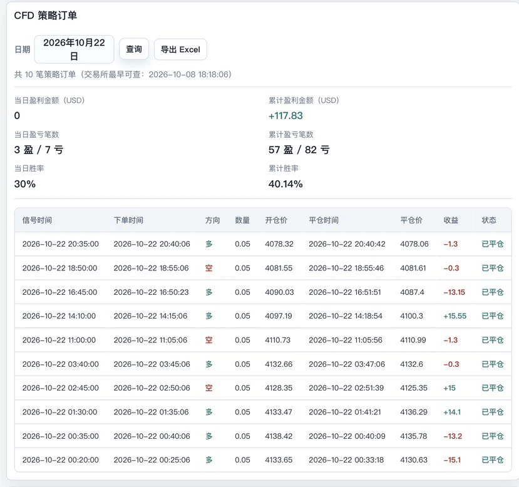This screenshot has height=487, width=519.
Task: Click 空 direction in the 02:45:00 row
Action: pyautogui.click(x=209, y=388)
